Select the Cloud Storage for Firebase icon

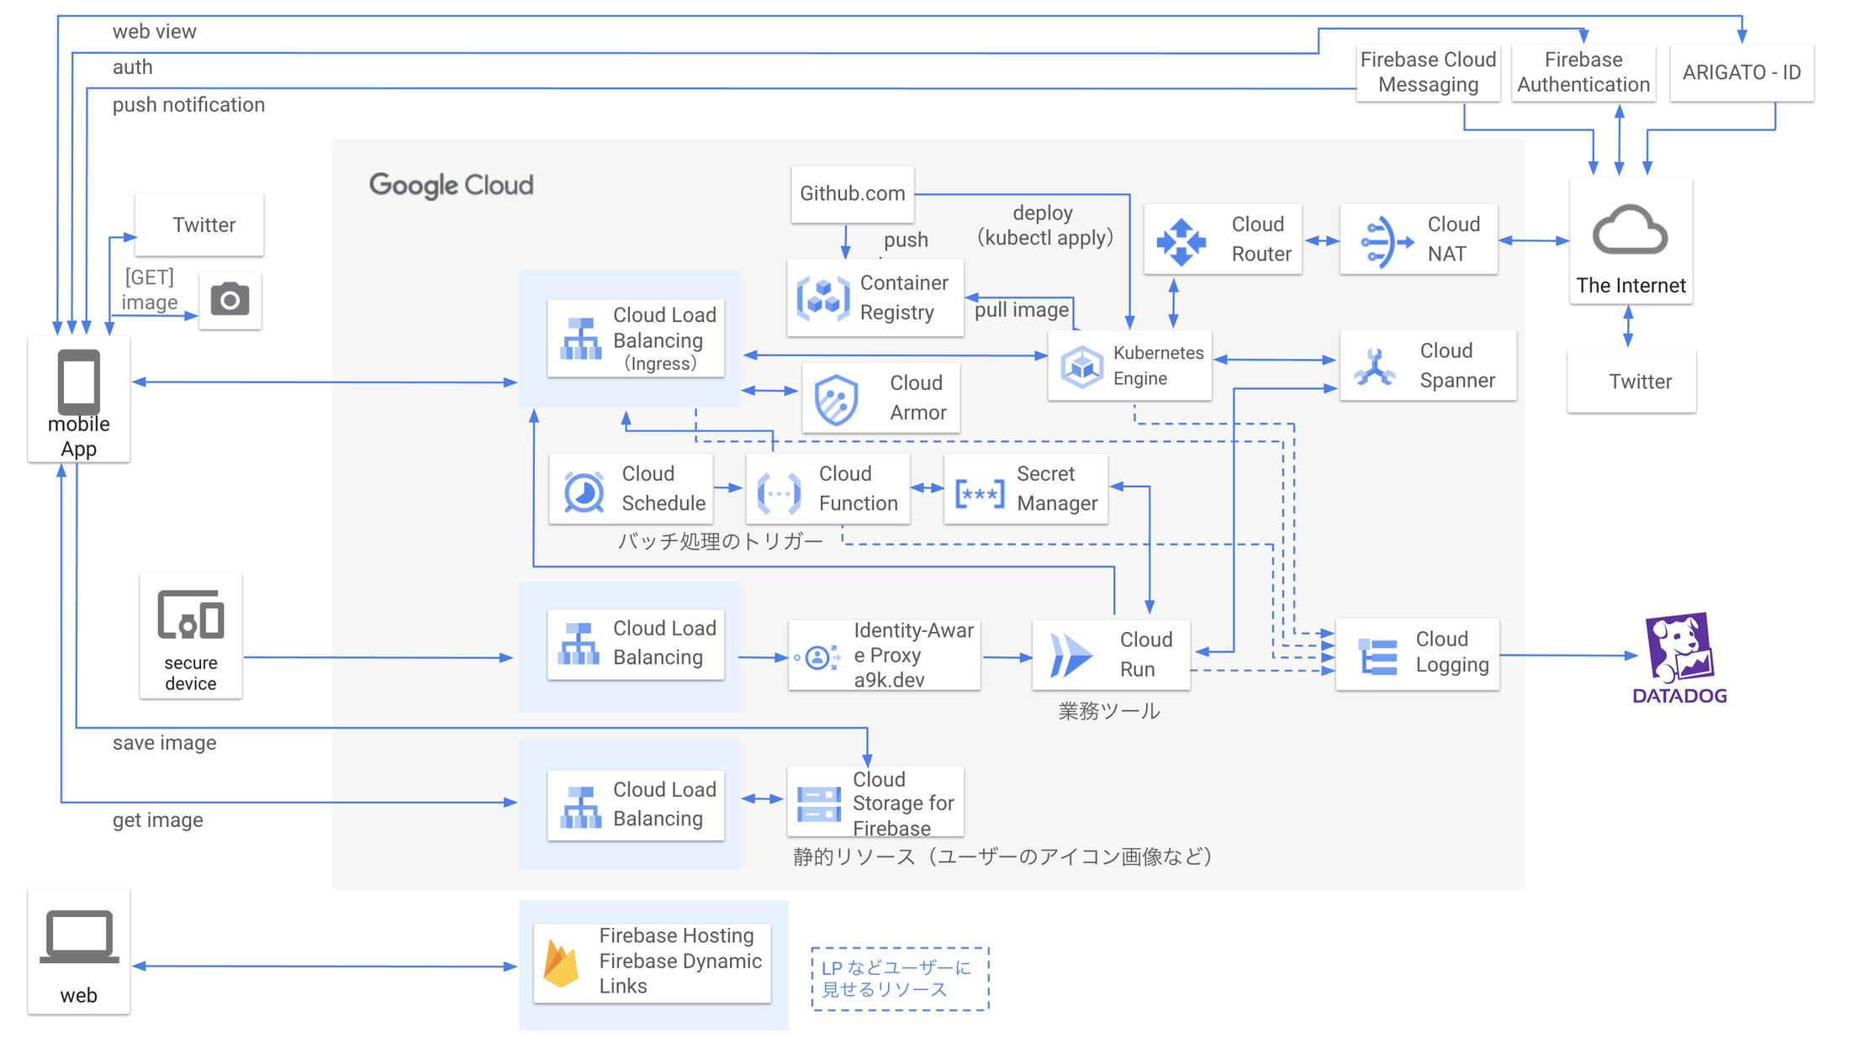tap(818, 804)
